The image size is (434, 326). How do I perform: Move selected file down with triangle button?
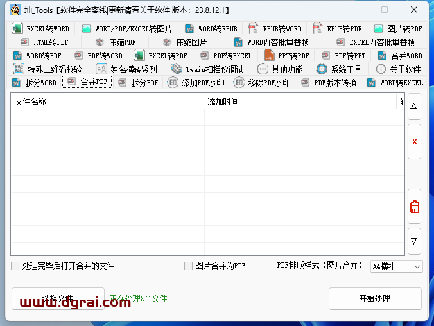click(414, 241)
